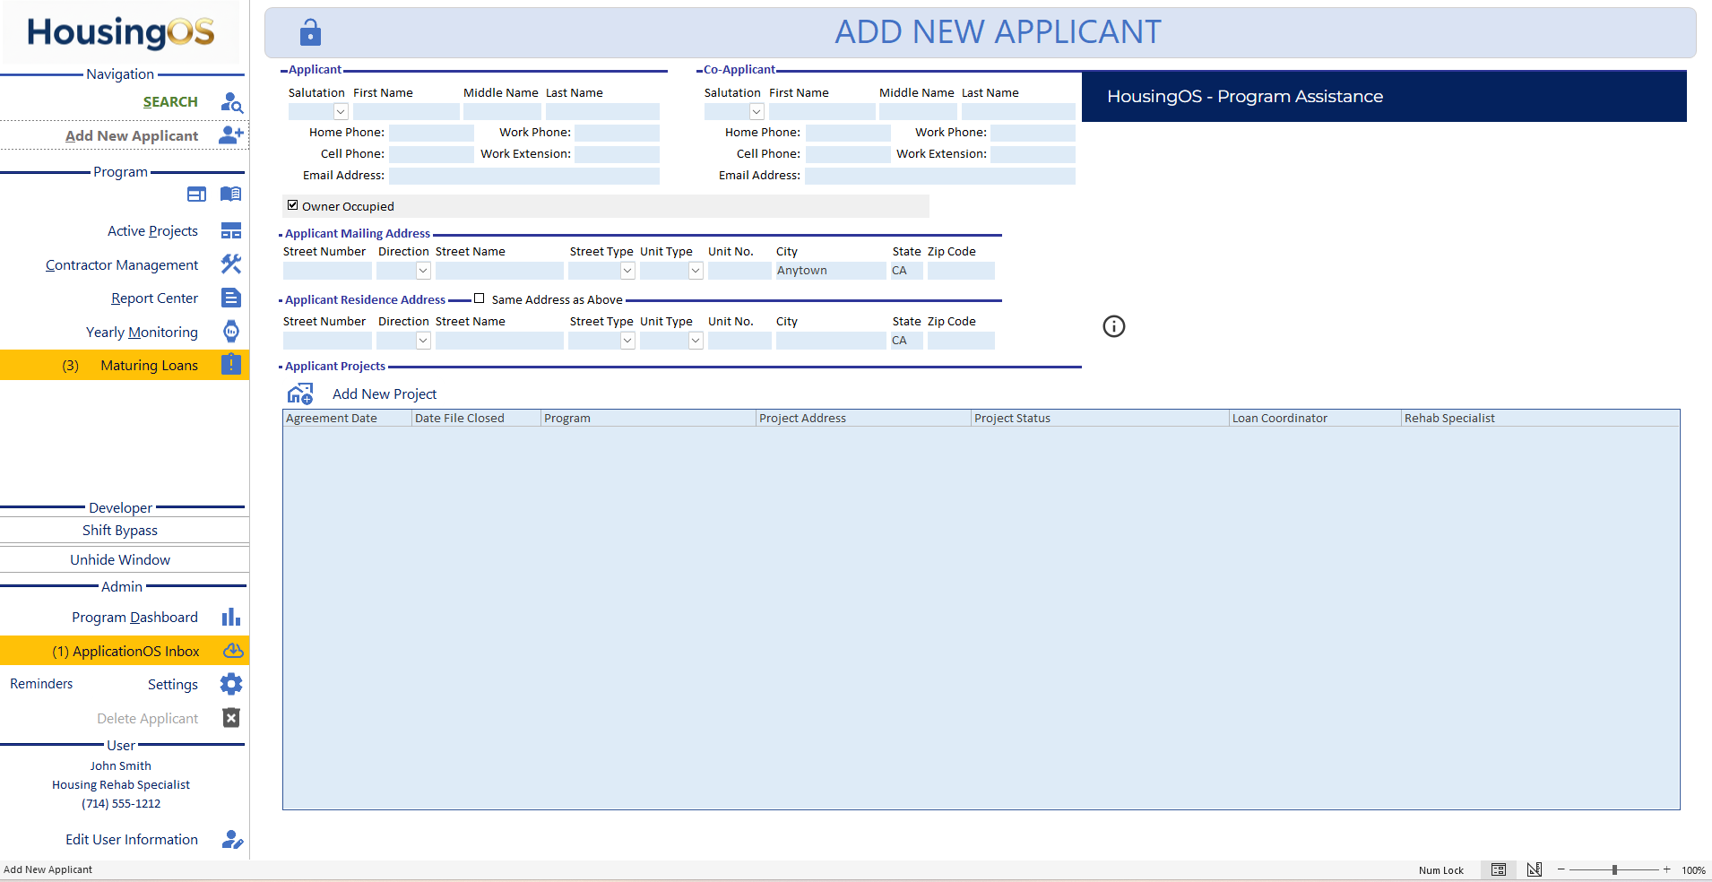The width and height of the screenshot is (1712, 882).
Task: Click the Contractor Management tools icon
Action: [x=231, y=264]
